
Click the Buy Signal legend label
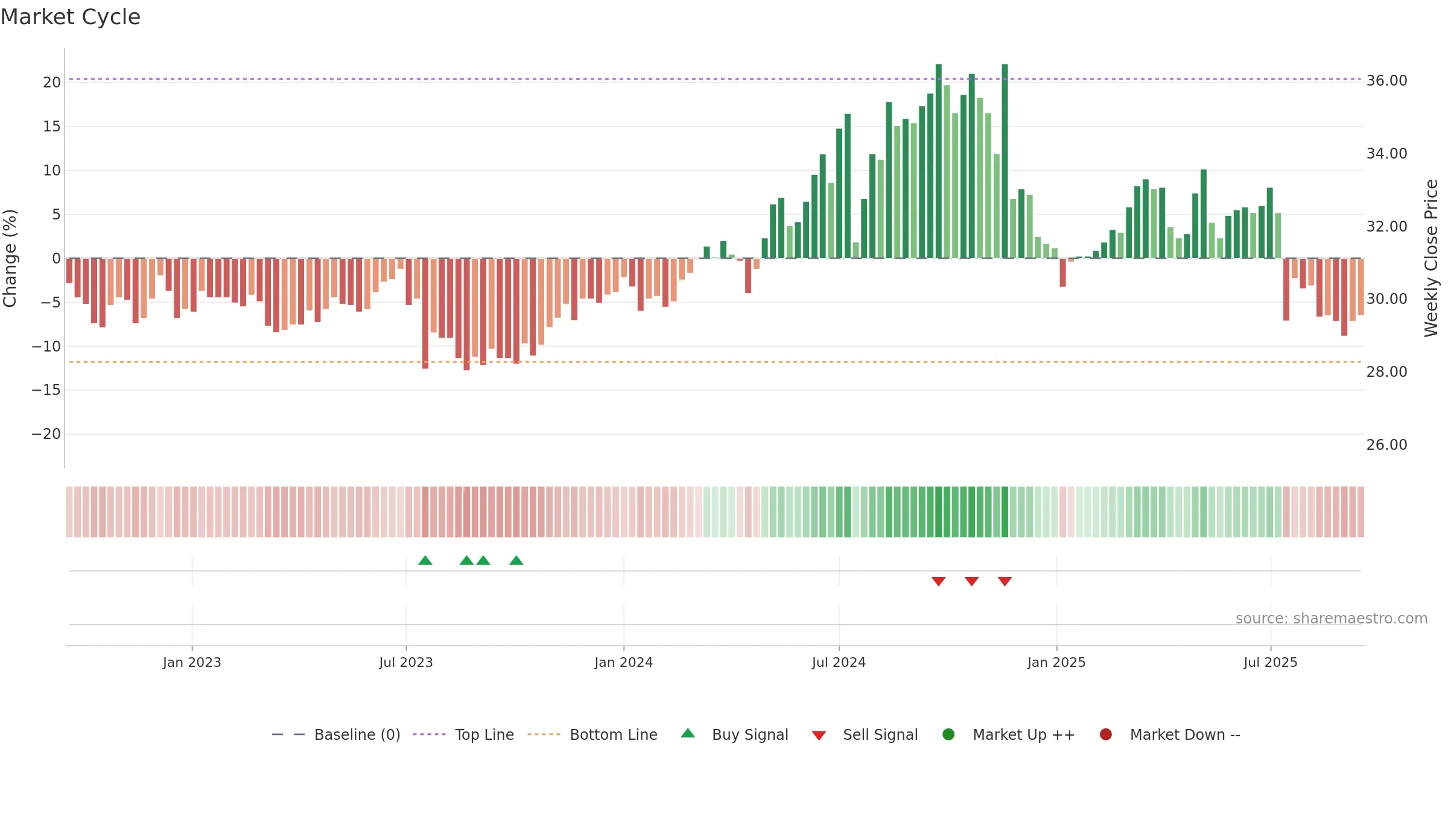tap(750, 734)
